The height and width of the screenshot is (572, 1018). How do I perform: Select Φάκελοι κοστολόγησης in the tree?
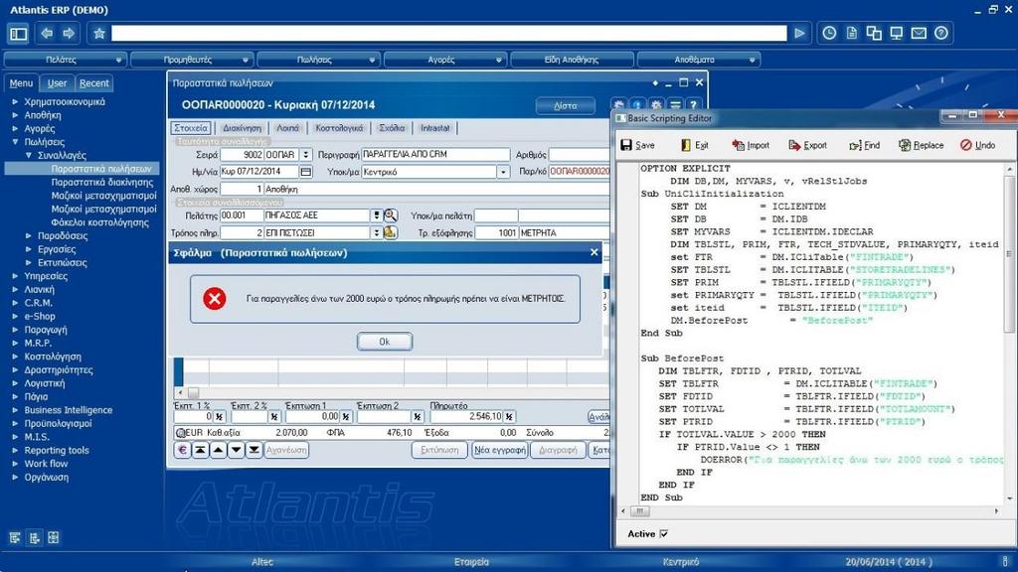(99, 222)
